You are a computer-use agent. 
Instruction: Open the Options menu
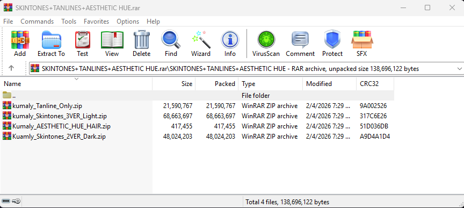coord(128,21)
